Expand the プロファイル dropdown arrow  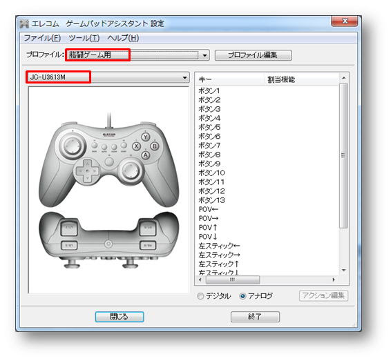[204, 55]
